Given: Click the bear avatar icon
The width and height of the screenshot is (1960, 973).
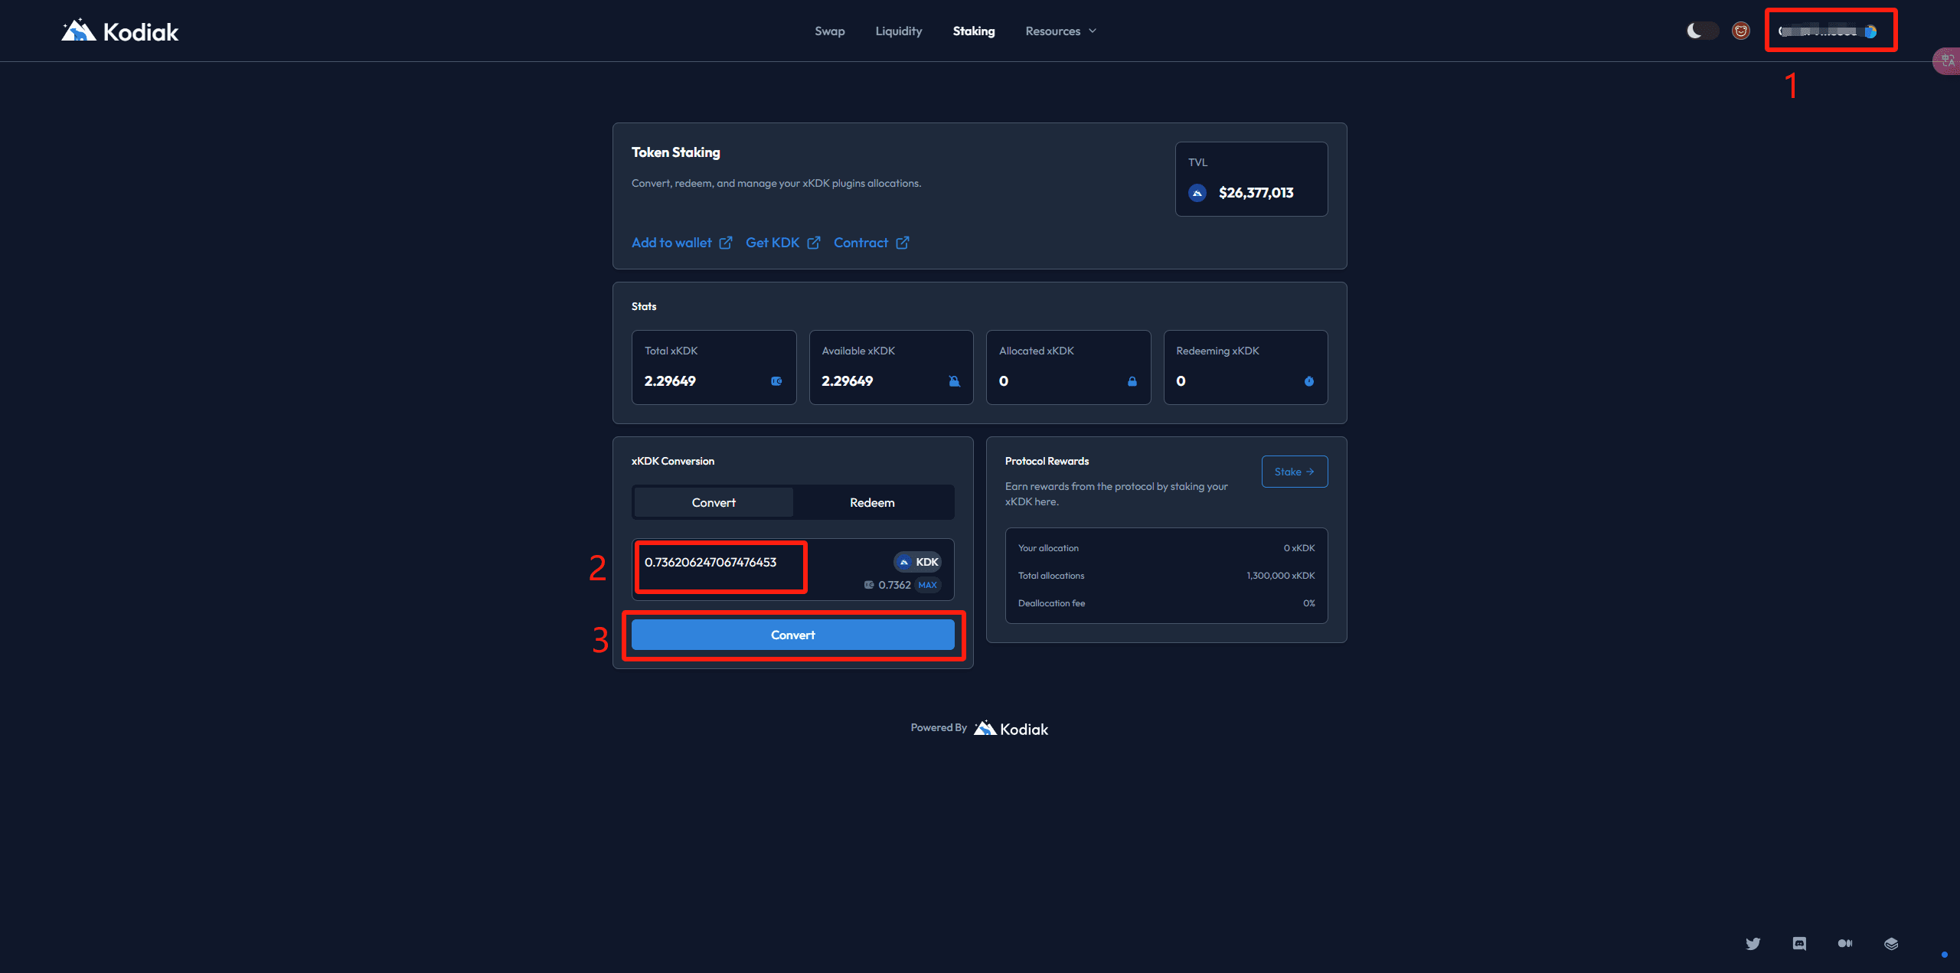Looking at the screenshot, I should point(1741,31).
